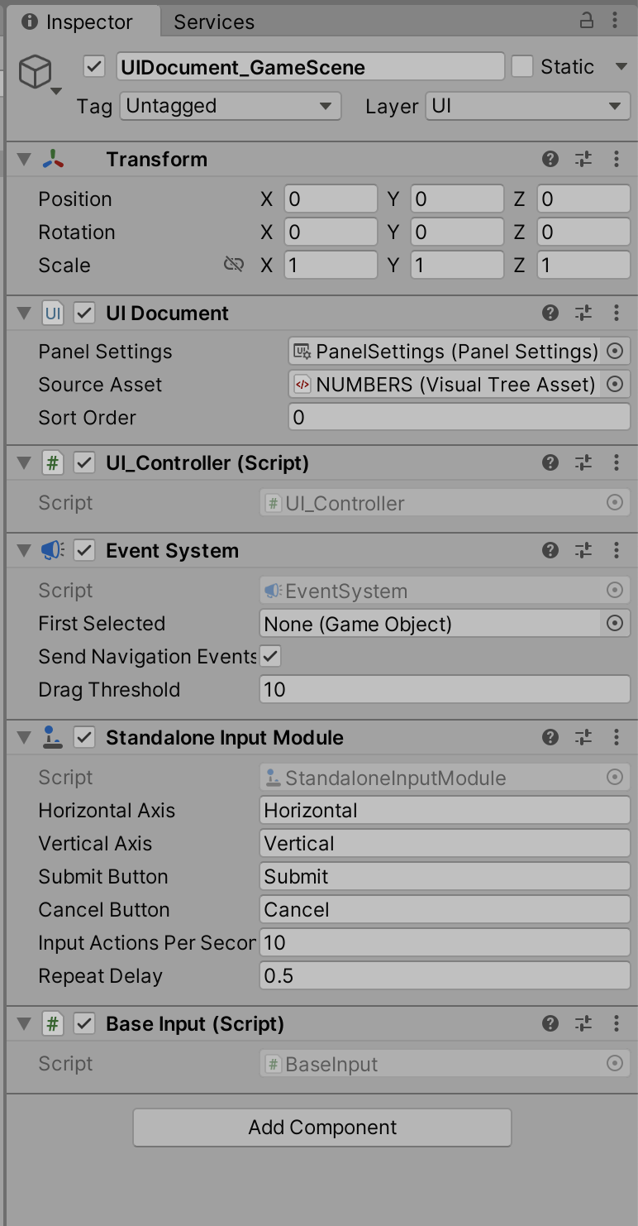Select the UI Document component icon
This screenshot has width=638, height=1226.
52,313
